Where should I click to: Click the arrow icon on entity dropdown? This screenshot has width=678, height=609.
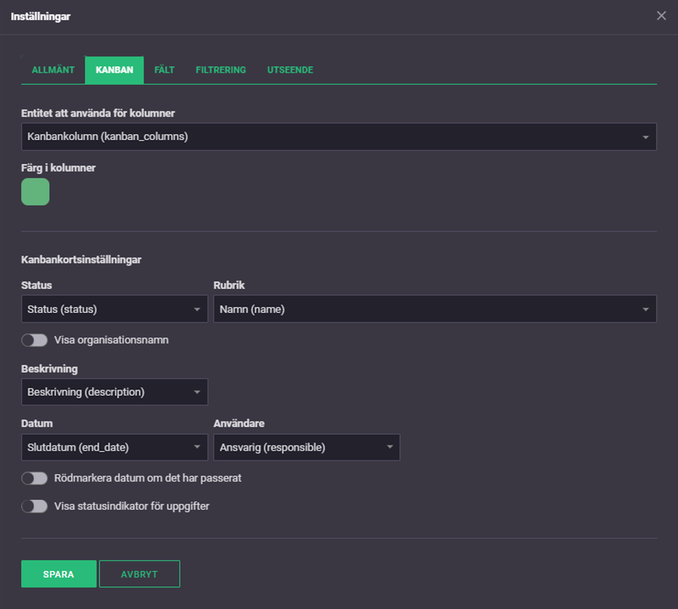(645, 137)
